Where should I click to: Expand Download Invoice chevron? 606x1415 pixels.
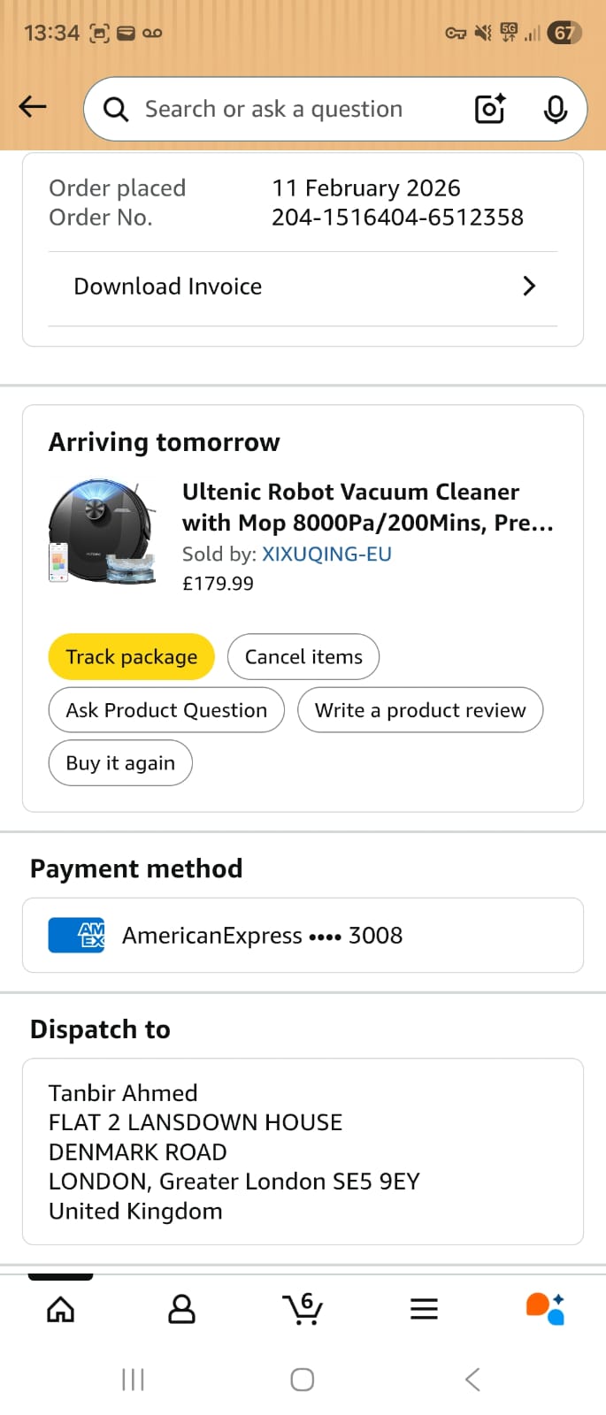[529, 287]
